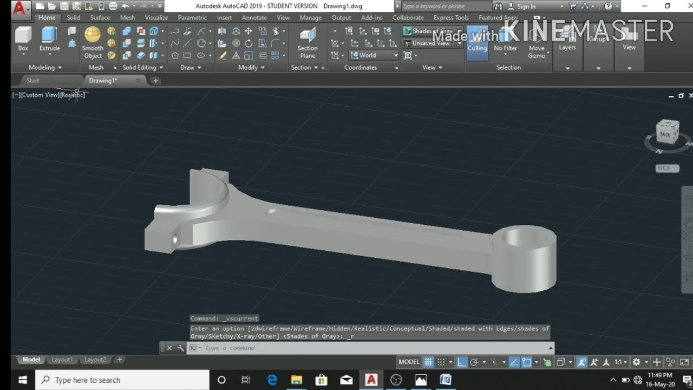Expand the Solid Editing panel
This screenshot has height=390, width=693.
(143, 68)
